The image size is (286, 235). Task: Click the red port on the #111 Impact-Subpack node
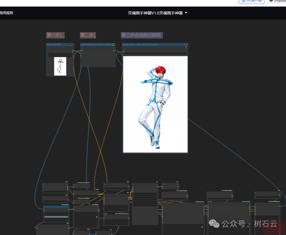coord(233,197)
